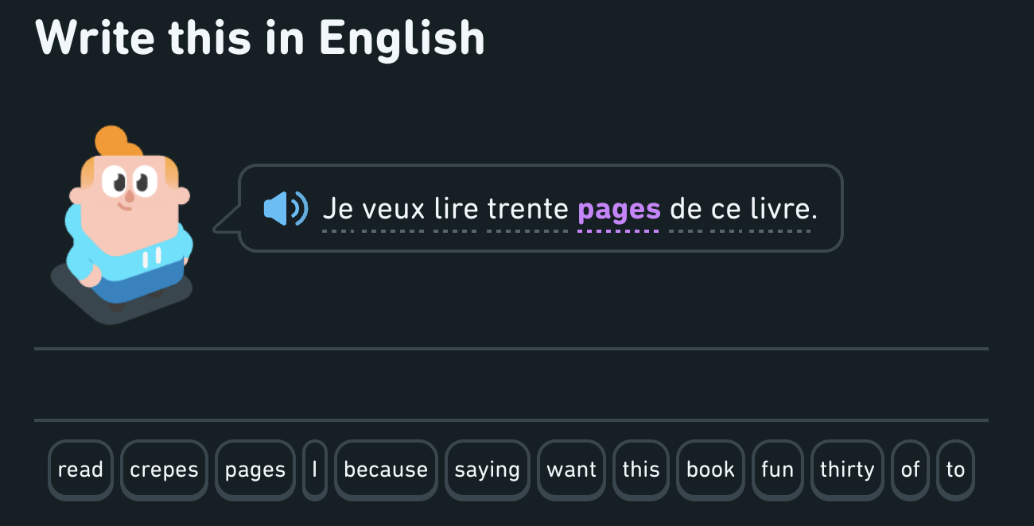Screen dimensions: 1034x526
Task: Select the word tile "pages"
Action: click(255, 470)
